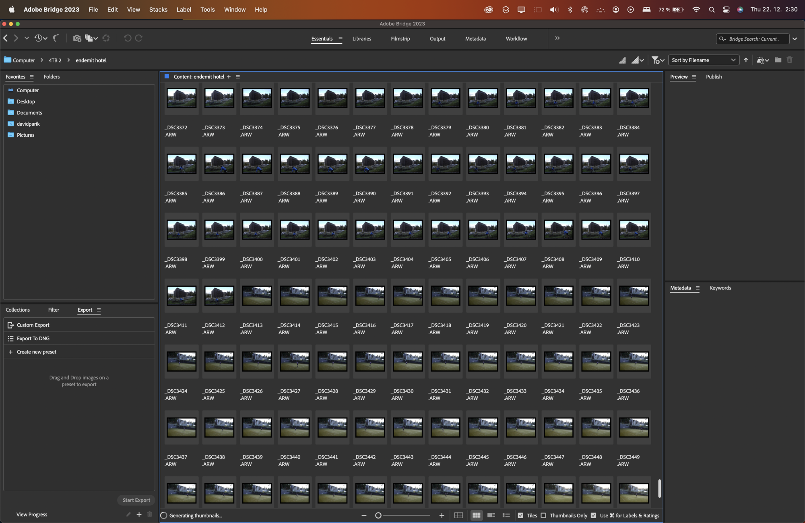Screen dimensions: 805x523
Task: Click Create new preset
Action: (36, 352)
